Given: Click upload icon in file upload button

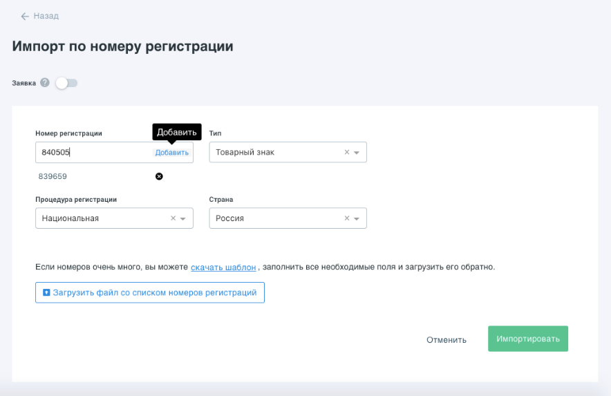Looking at the screenshot, I should point(46,293).
